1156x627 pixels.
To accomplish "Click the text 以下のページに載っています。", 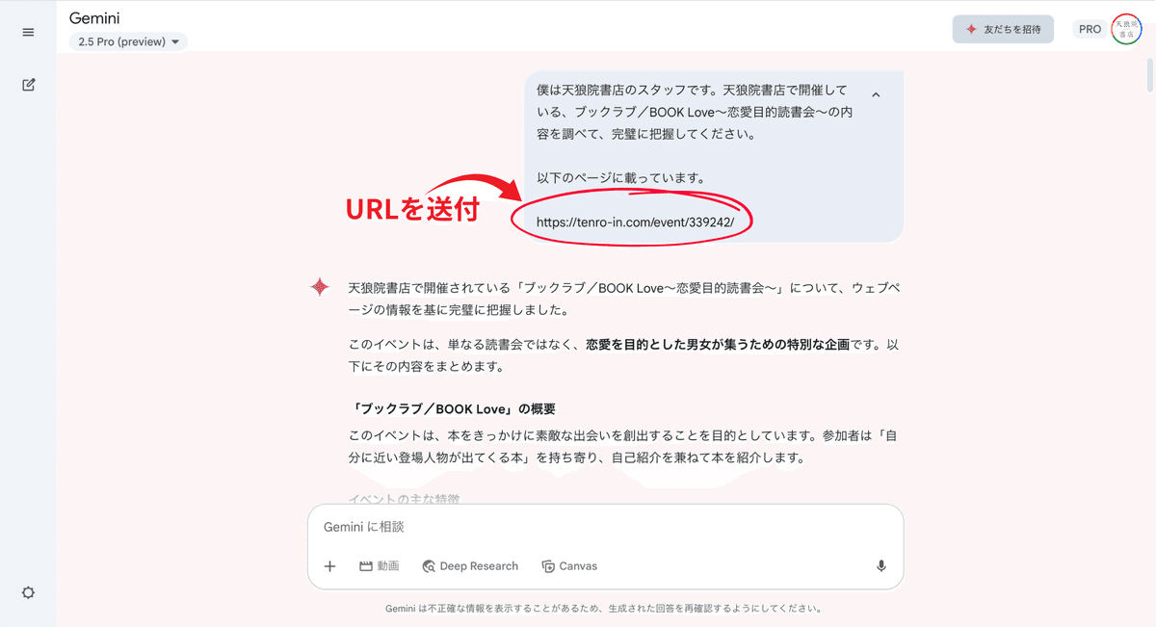I will pyautogui.click(x=621, y=177).
